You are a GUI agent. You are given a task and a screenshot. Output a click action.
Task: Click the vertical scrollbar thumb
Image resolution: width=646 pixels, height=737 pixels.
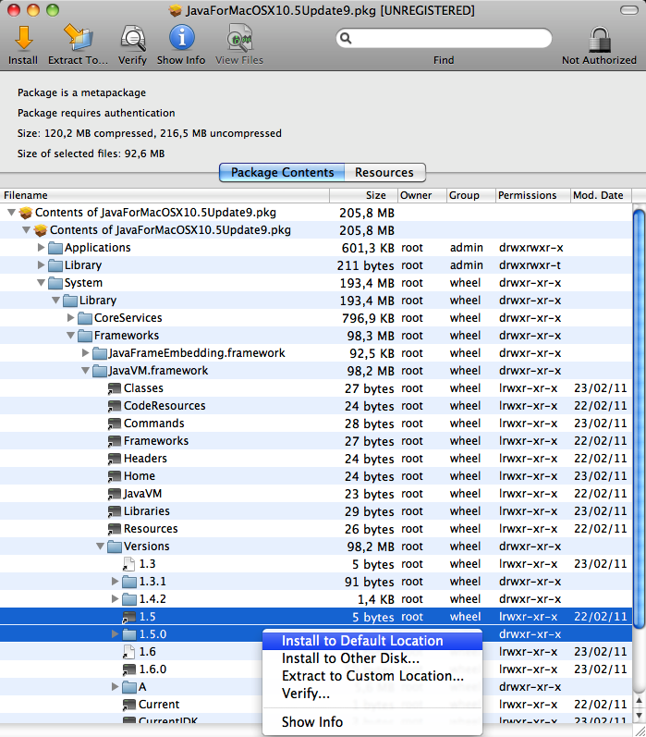639,418
